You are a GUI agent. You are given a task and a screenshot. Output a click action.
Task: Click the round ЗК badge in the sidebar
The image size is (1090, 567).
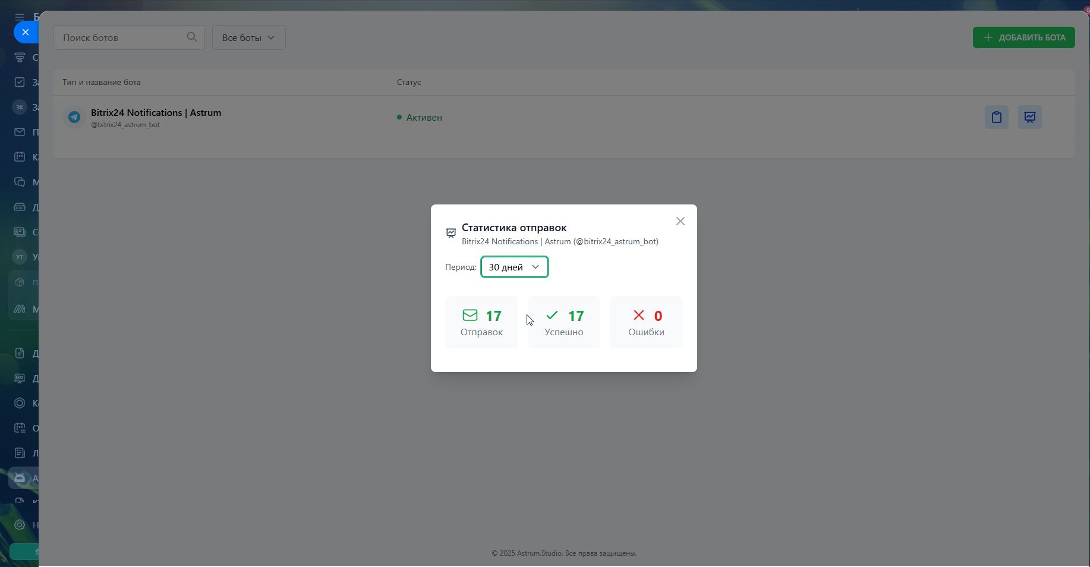(x=20, y=107)
